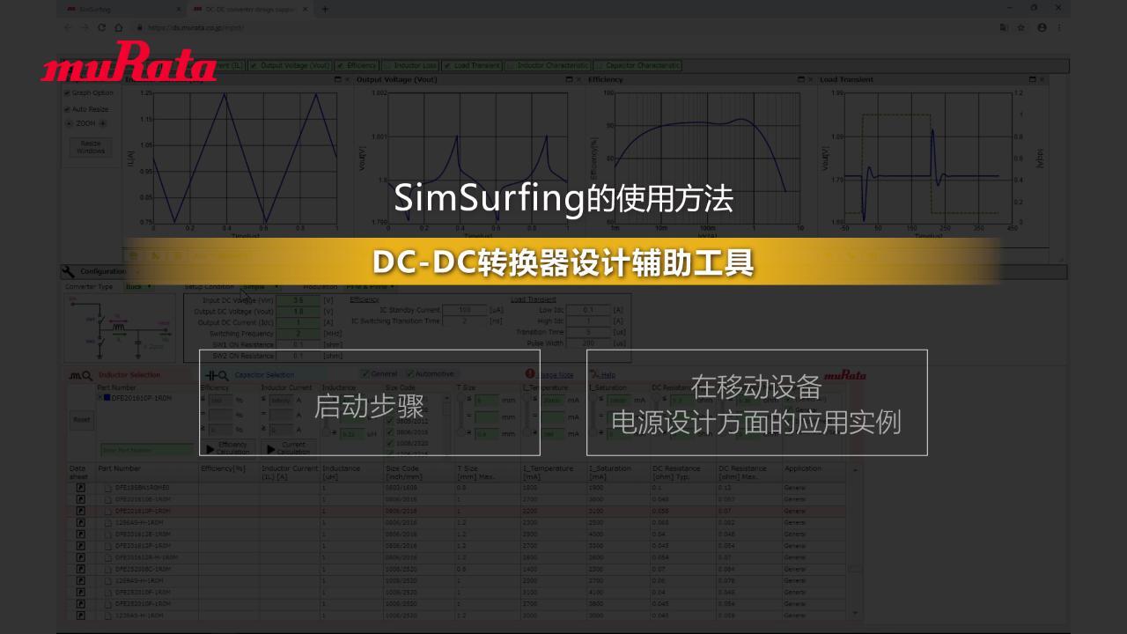Click the red Usage Note alert icon
Viewport: 1127px width, 634px height.
click(x=530, y=374)
